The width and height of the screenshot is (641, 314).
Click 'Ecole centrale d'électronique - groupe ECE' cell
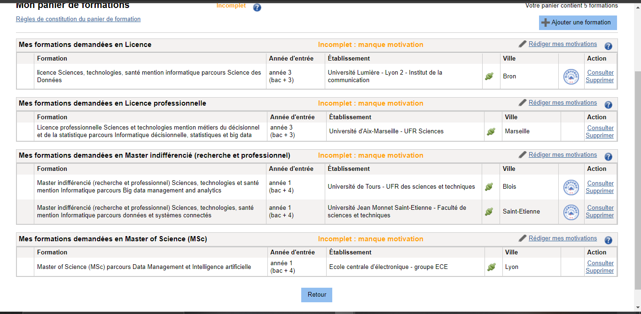click(406, 267)
